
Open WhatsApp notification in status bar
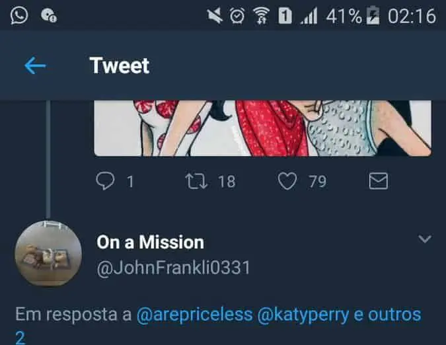(x=19, y=15)
